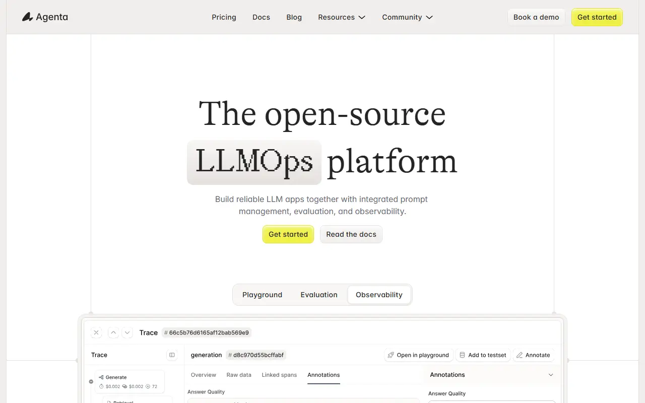This screenshot has height=403, width=645.
Task: Click Open in playground
Action: pyautogui.click(x=418, y=355)
